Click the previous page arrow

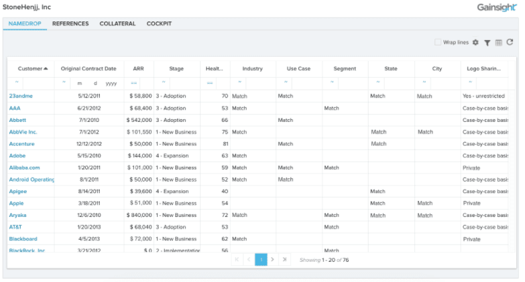[249, 259]
